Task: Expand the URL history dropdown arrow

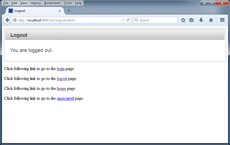Action: (x=123, y=20)
